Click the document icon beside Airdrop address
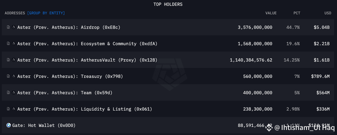 (x=8, y=27)
